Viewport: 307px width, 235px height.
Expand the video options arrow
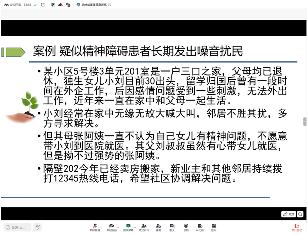click(118, 227)
